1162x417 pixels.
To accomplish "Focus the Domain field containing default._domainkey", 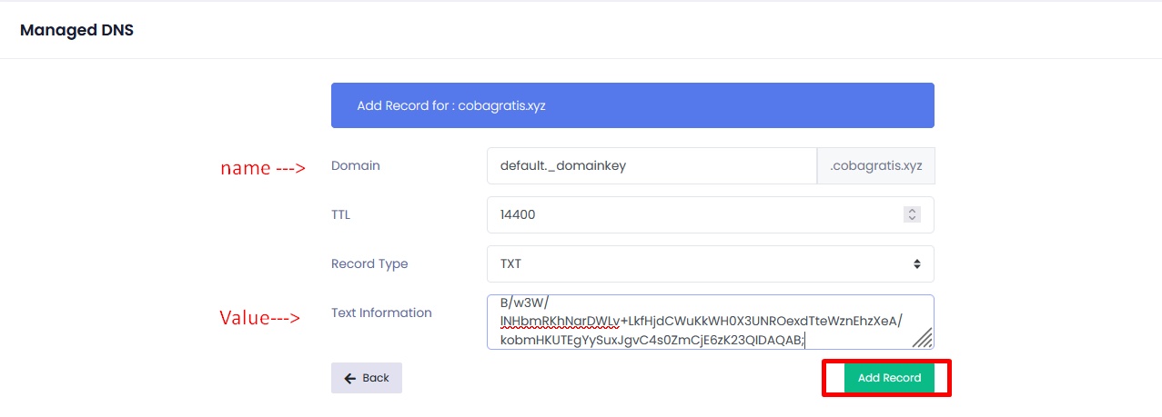I will 652,166.
